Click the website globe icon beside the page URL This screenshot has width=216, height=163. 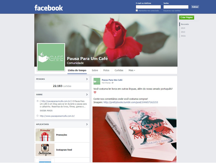[38, 116]
